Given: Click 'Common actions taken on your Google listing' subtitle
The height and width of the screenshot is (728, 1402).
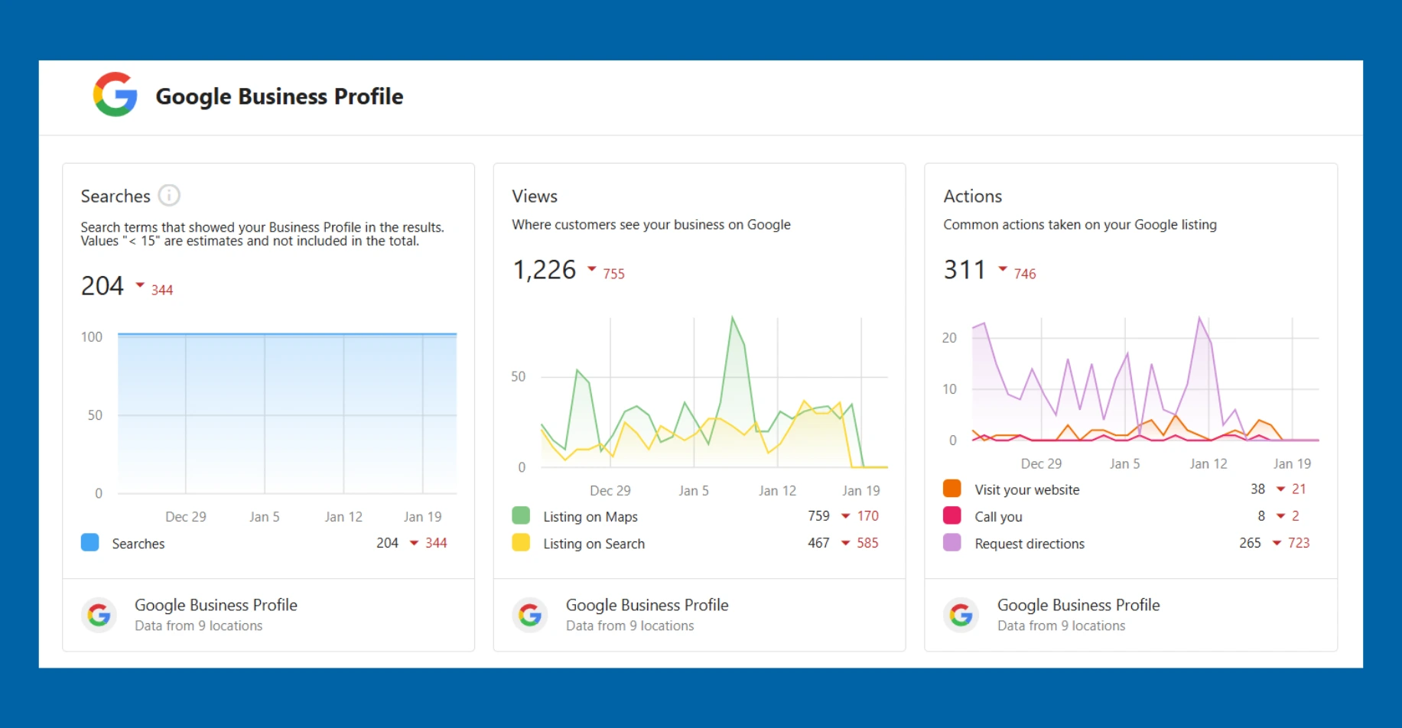Looking at the screenshot, I should pyautogui.click(x=1080, y=225).
